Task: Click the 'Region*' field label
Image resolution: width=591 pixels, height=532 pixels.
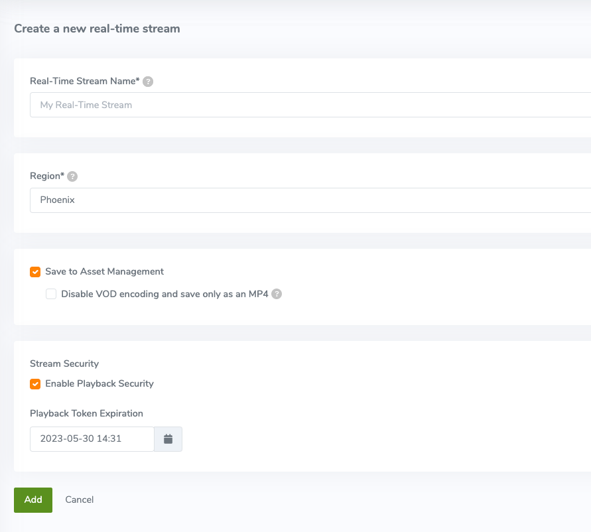Action: (x=47, y=176)
